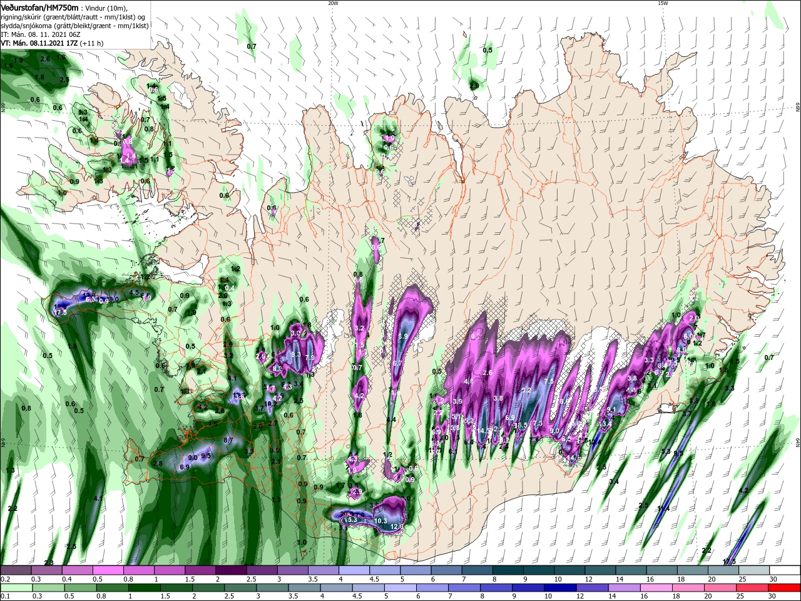Click the '5.3' value off the southeast coast

click(x=665, y=451)
